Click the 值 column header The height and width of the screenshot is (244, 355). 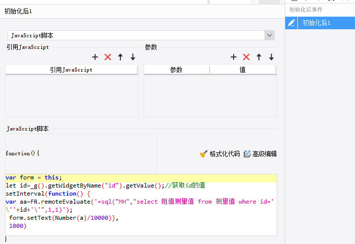pyautogui.click(x=243, y=70)
